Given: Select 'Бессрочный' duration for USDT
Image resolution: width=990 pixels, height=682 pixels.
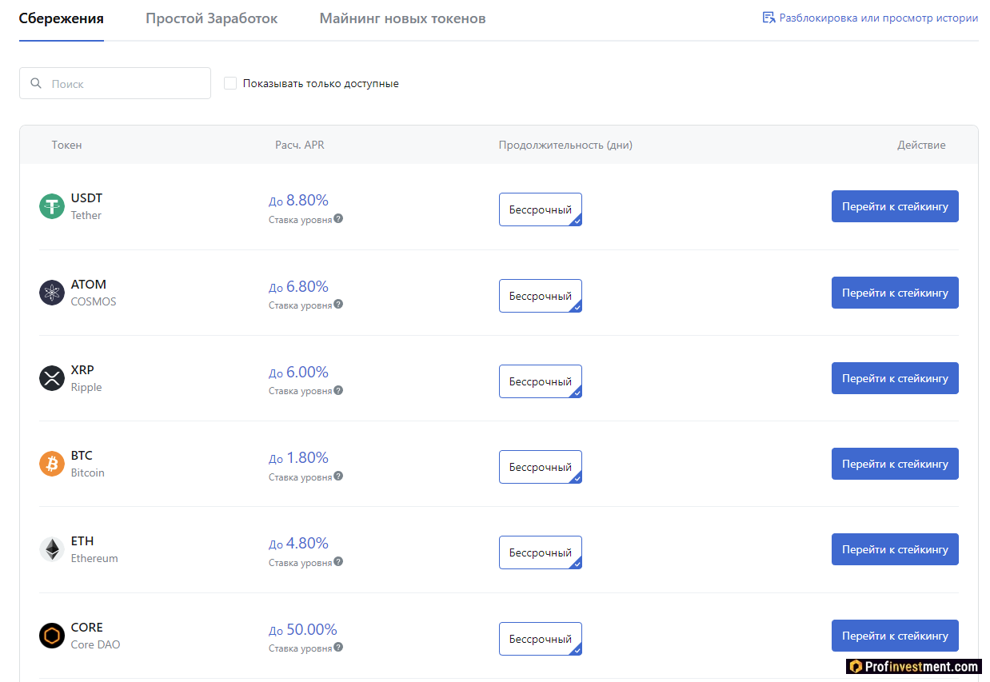Looking at the screenshot, I should [541, 209].
